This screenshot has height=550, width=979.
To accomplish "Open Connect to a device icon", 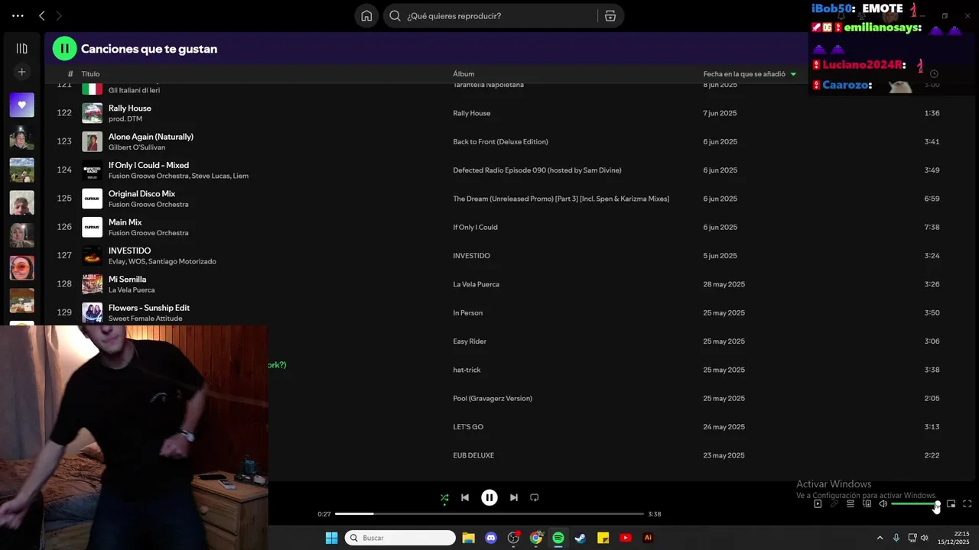I will tap(867, 503).
